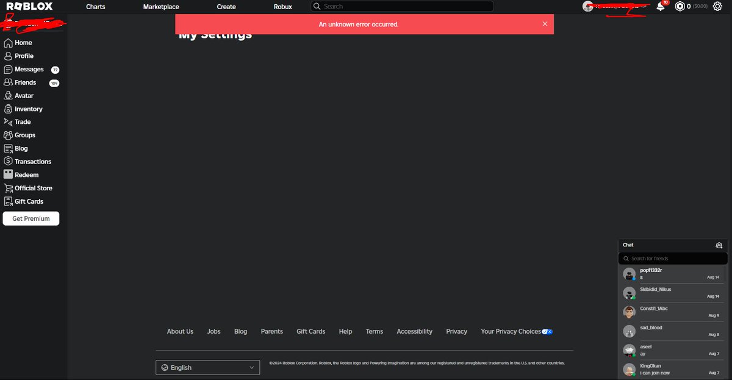
Task: Click the globe icon in language selector
Action: [165, 367]
